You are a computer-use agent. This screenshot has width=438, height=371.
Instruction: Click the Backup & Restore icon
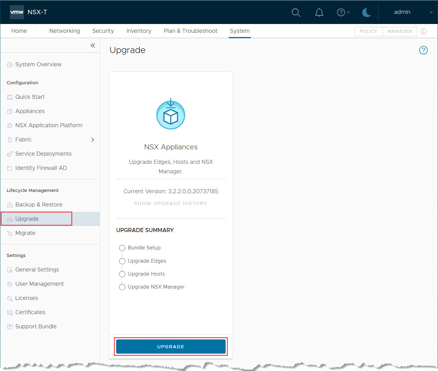(10, 205)
